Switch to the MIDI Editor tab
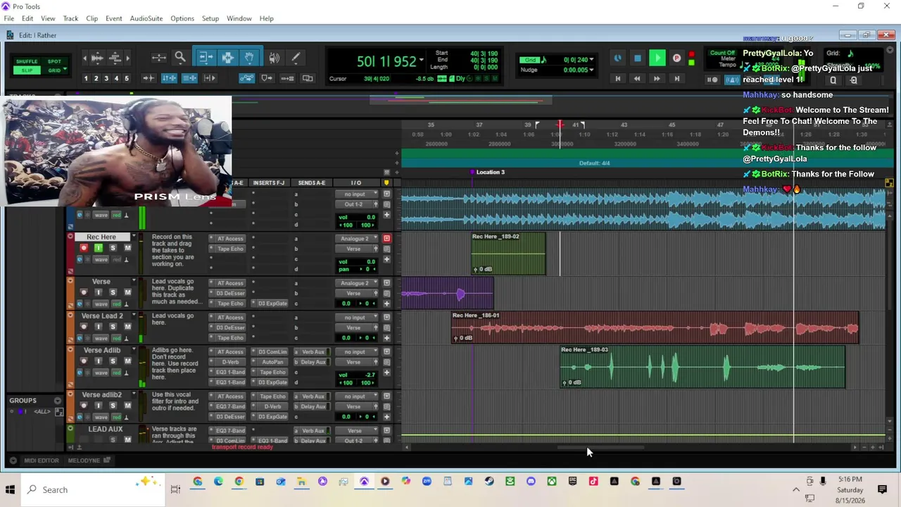Screen dimensions: 901x507 click(42, 461)
